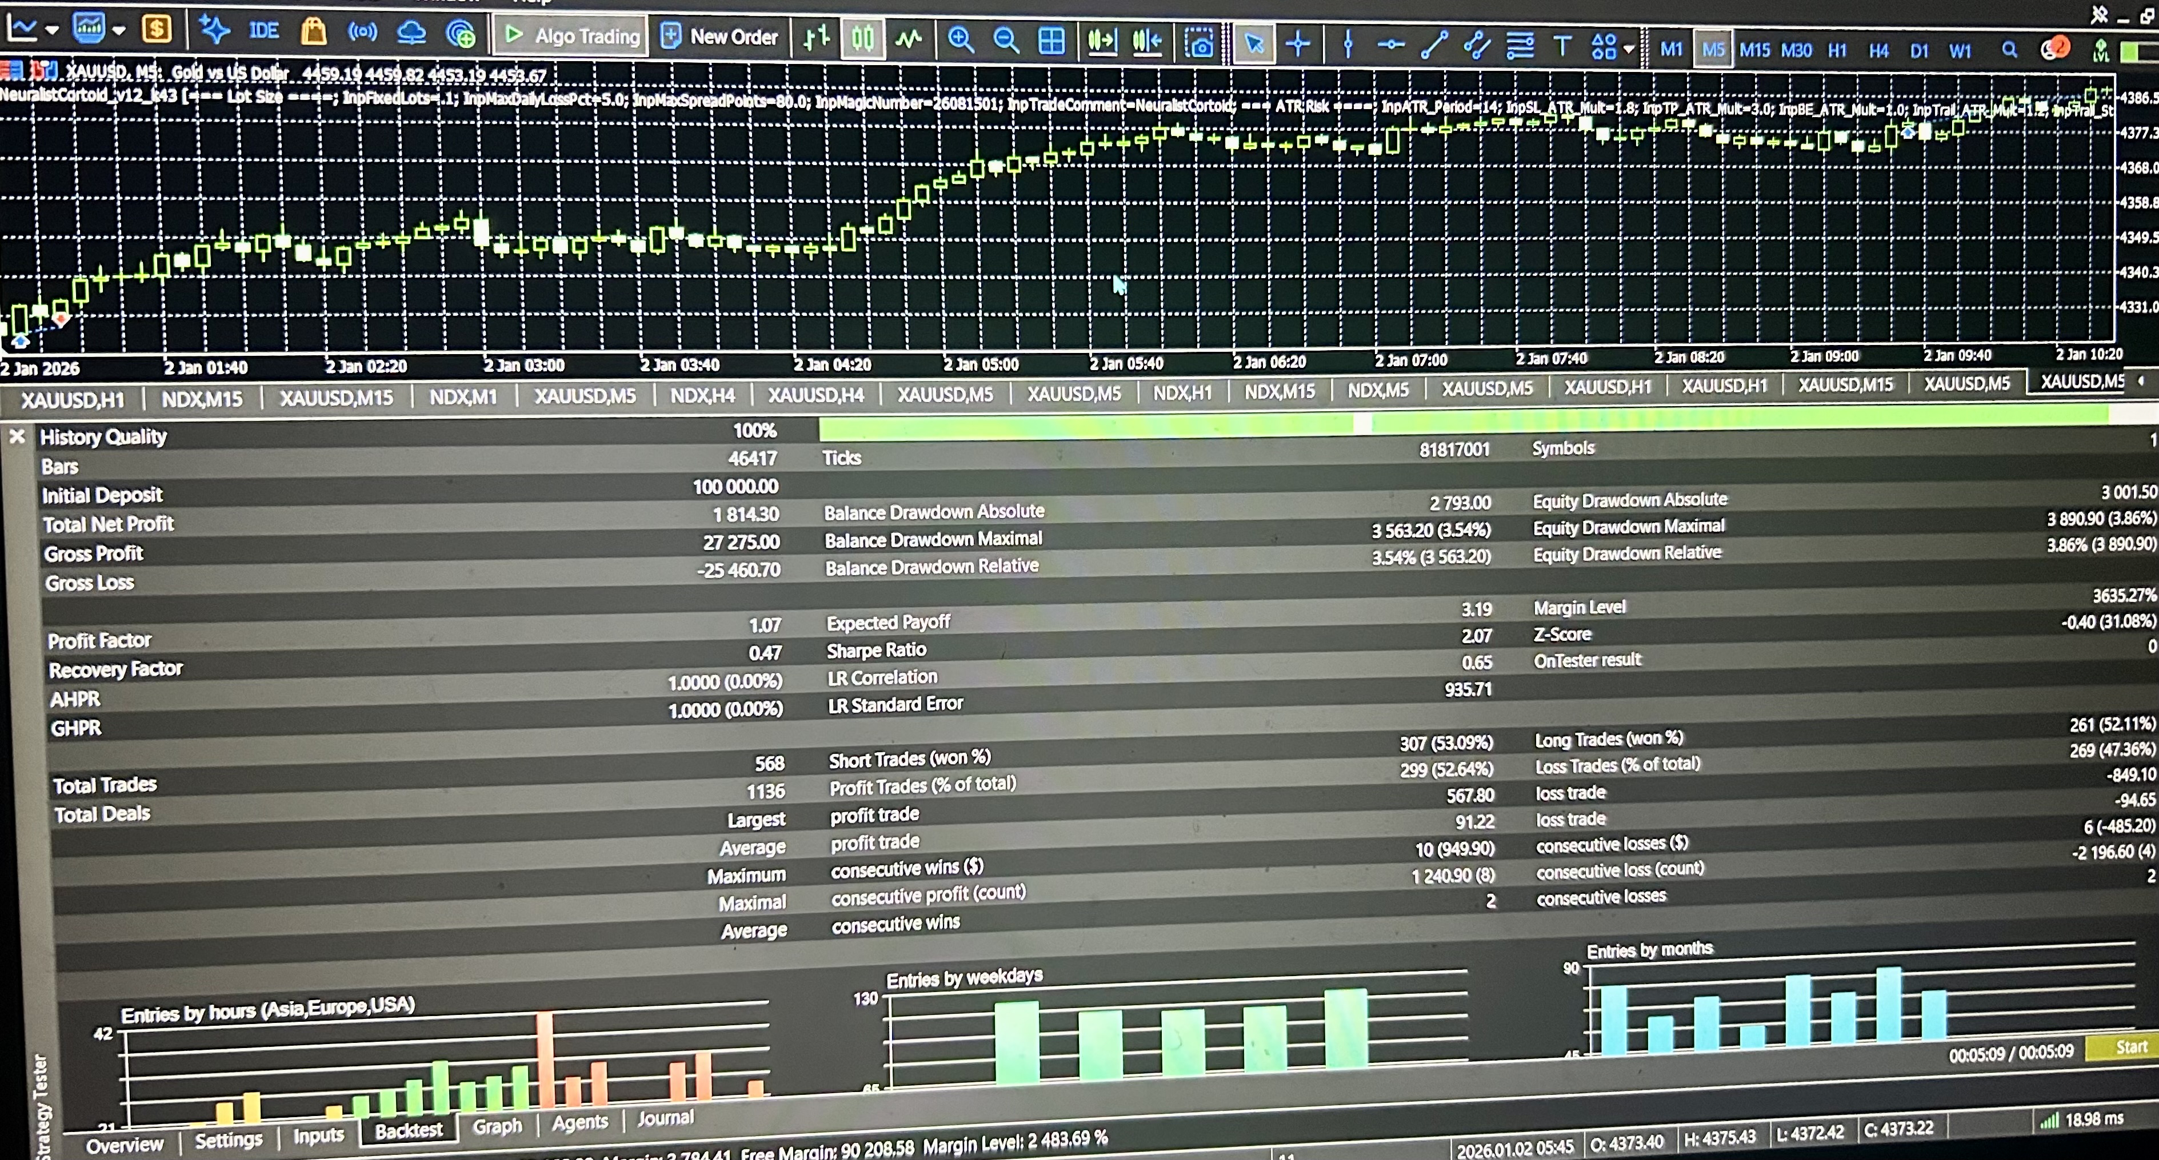Click the search magnifier icon in toolbar

pos(2009,50)
